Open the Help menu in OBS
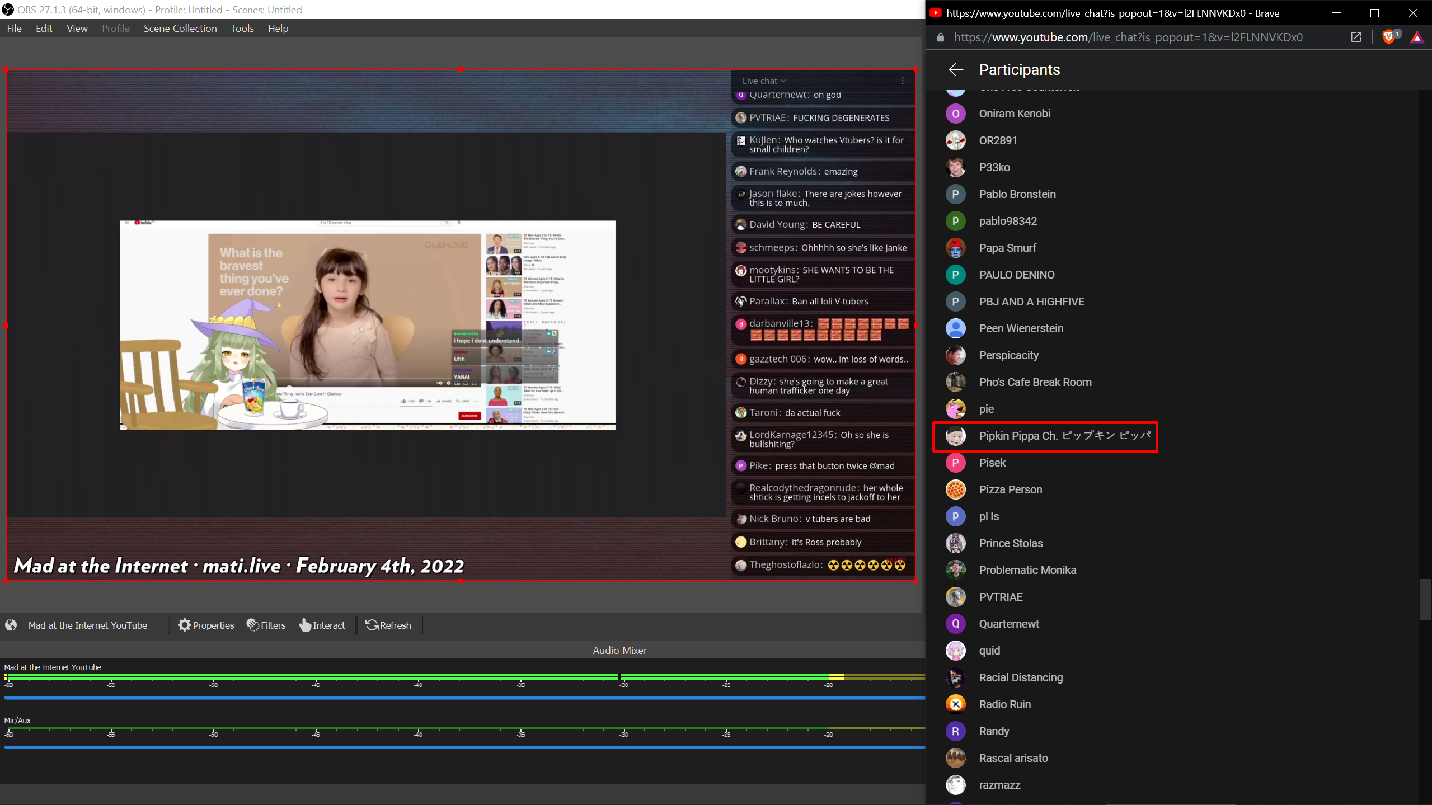Screen dimensions: 1432x805 pos(278,29)
